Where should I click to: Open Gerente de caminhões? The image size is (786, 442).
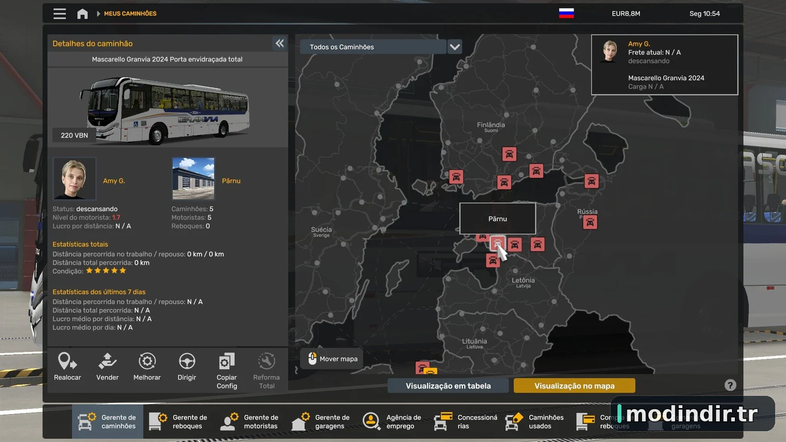[108, 421]
